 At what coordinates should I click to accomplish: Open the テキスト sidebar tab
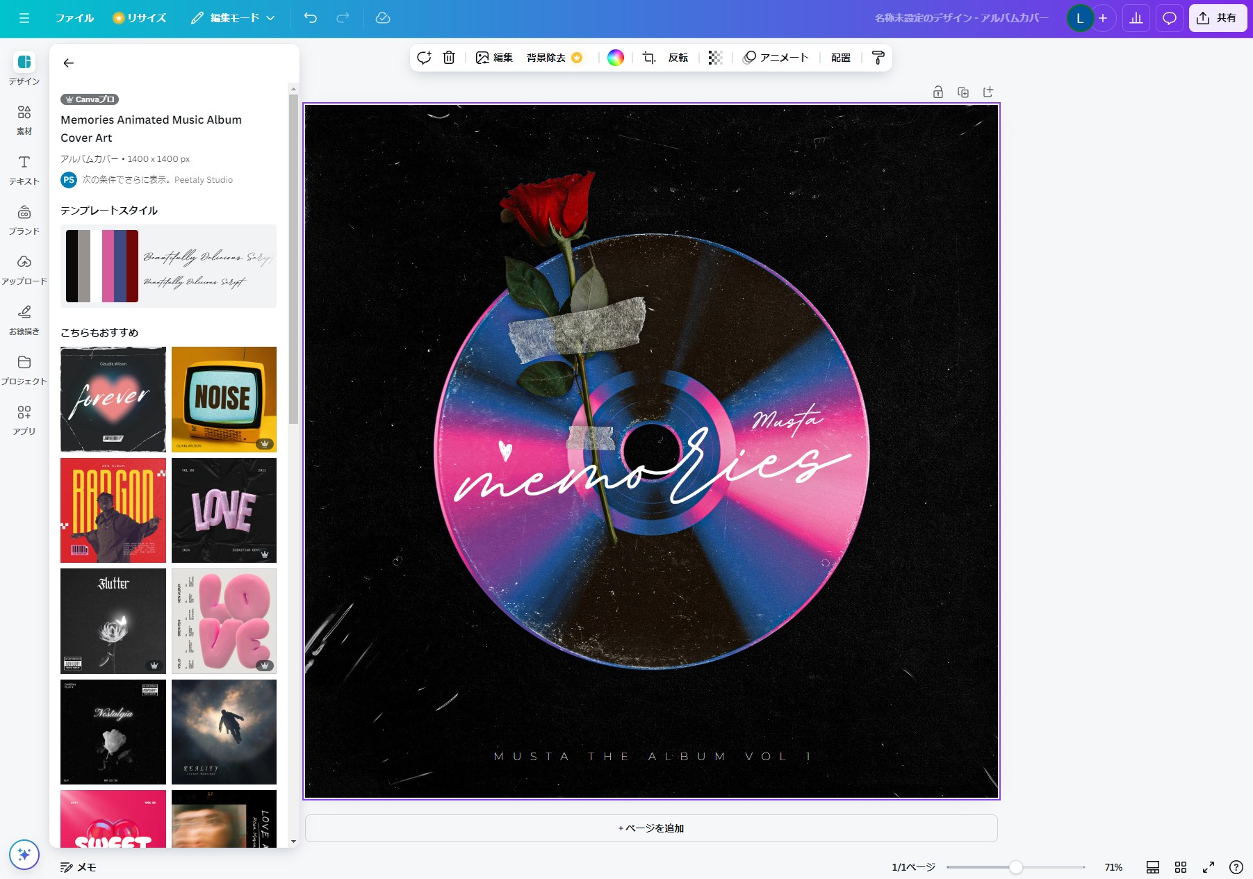point(24,170)
